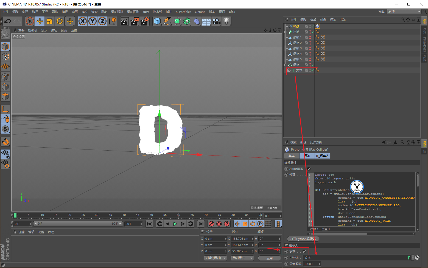The width and height of the screenshot is (428, 268).
Task: Toggle the coordinate system icon
Action: (112, 21)
